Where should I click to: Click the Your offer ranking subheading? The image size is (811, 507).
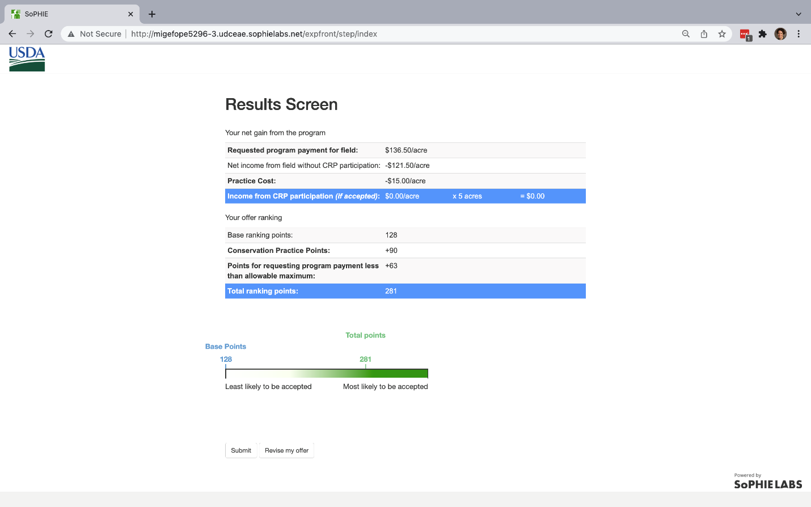pyautogui.click(x=254, y=218)
